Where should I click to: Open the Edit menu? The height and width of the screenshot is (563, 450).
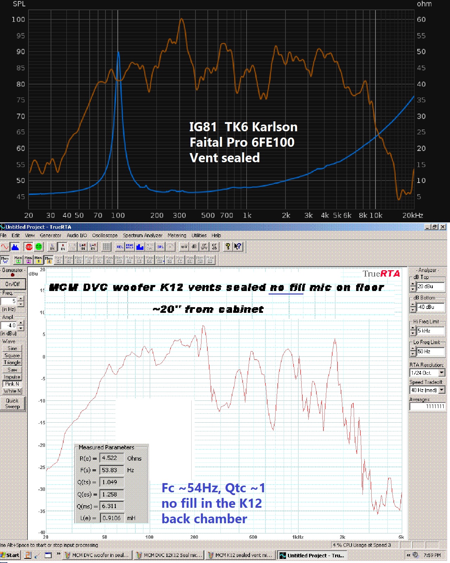coord(15,235)
